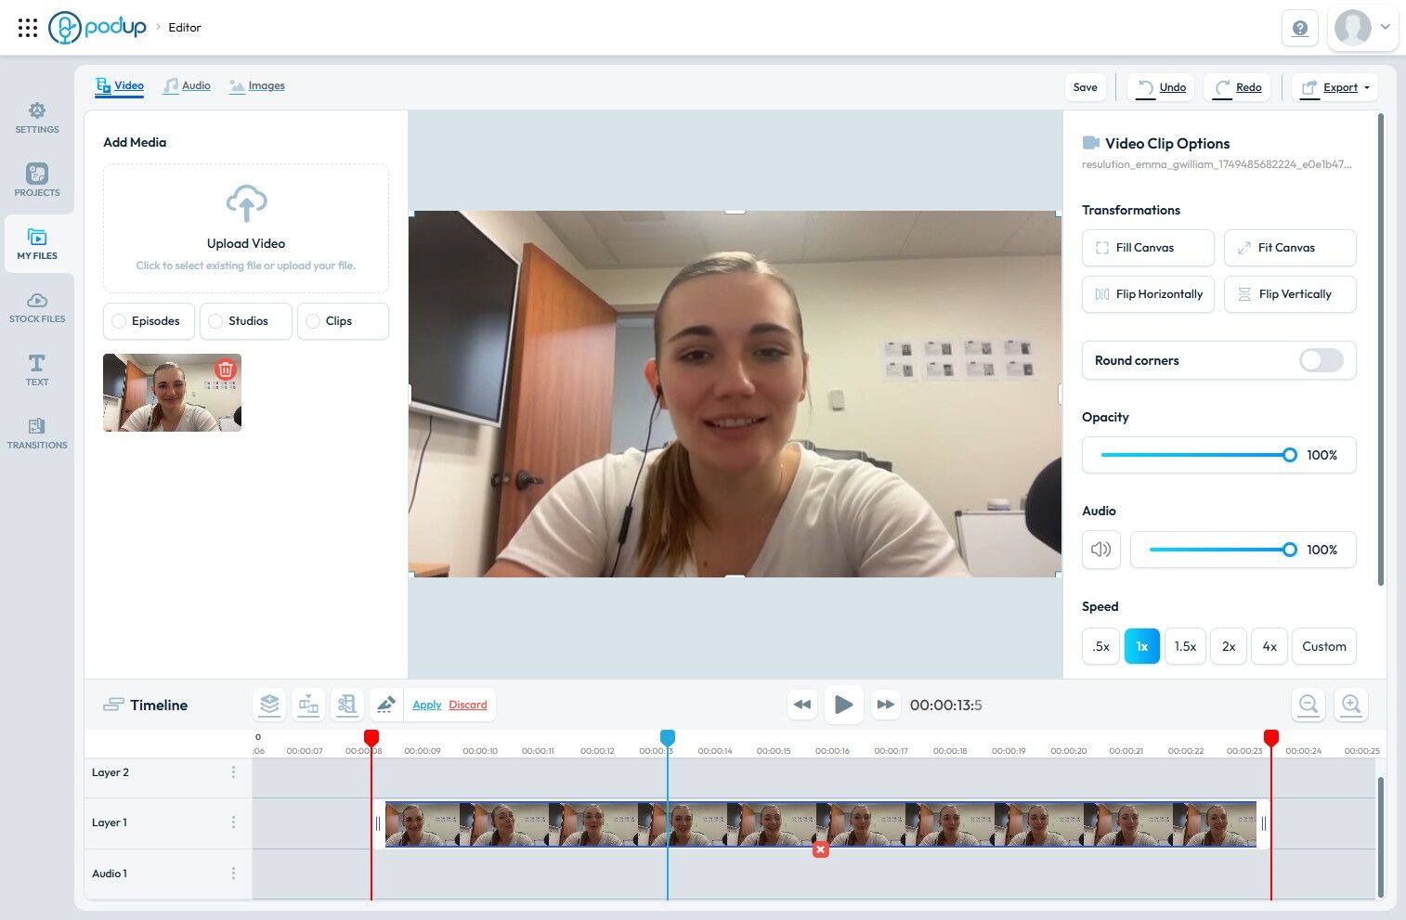The height and width of the screenshot is (920, 1406).
Task: Click the right red trim marker
Action: pos(1271,738)
